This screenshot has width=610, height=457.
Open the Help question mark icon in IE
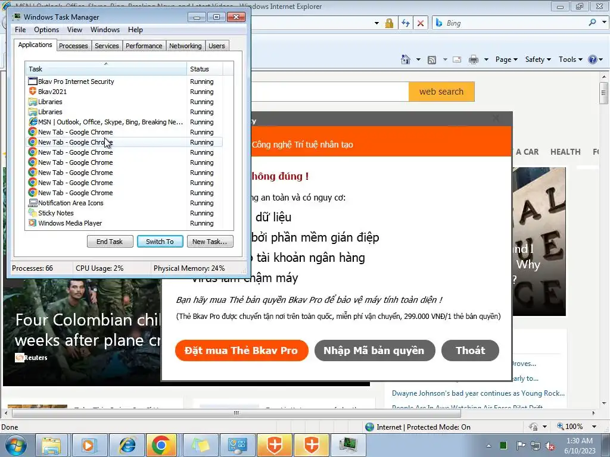point(592,60)
